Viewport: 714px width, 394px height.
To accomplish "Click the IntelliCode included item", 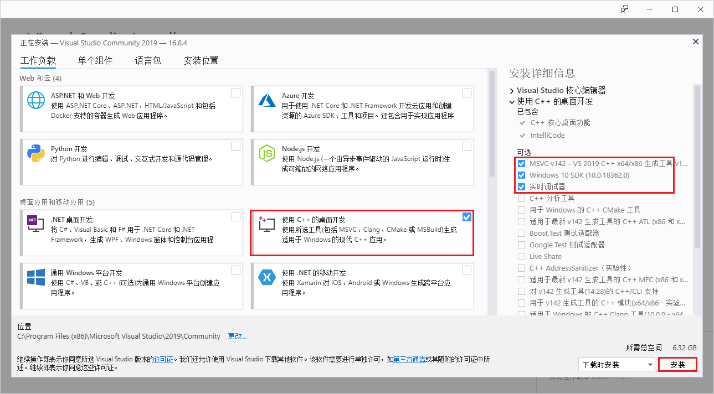I will 548,135.
